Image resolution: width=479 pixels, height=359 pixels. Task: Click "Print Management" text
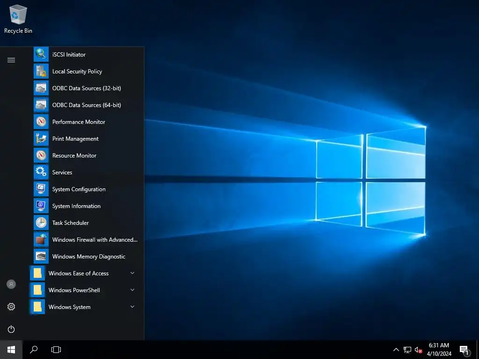[75, 138]
